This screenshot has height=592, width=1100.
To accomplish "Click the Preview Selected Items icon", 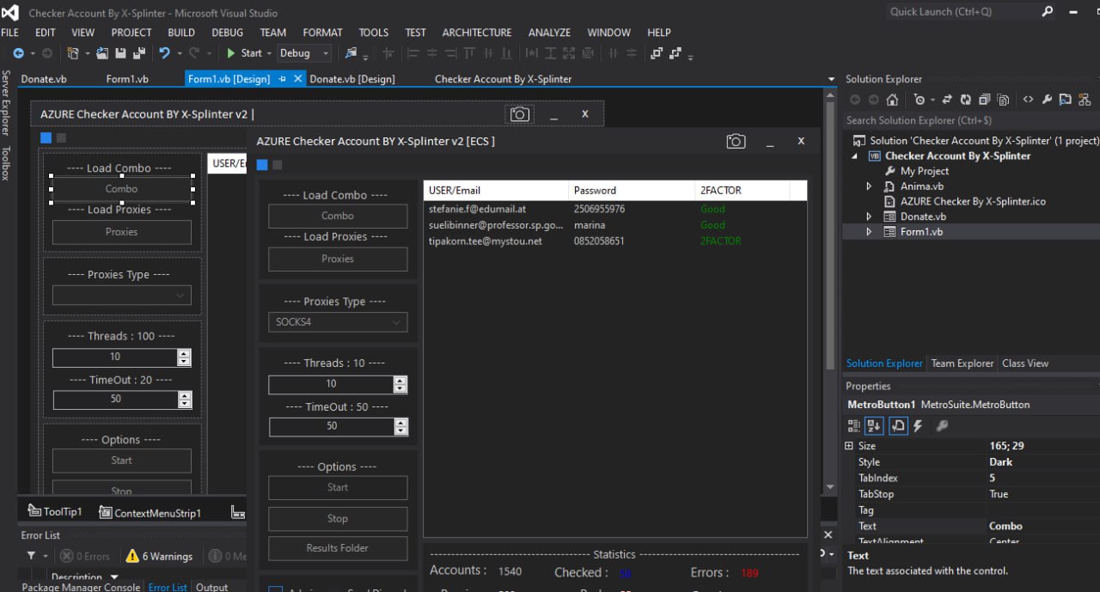I will click(x=1066, y=100).
